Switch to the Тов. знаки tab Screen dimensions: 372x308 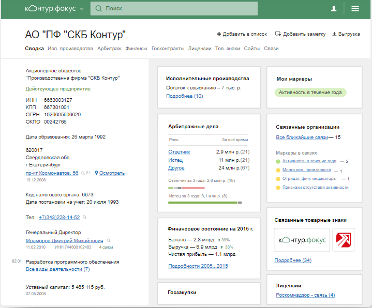(x=228, y=49)
